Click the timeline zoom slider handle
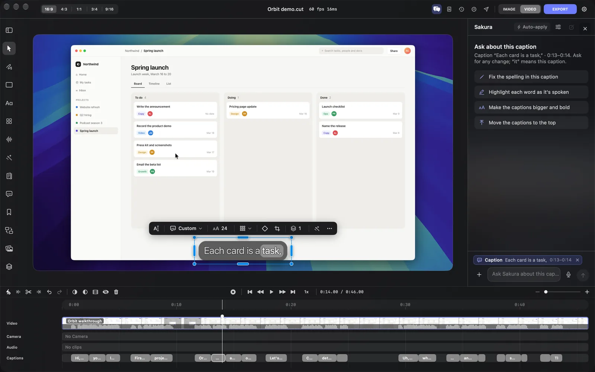595x372 pixels. pyautogui.click(x=546, y=292)
